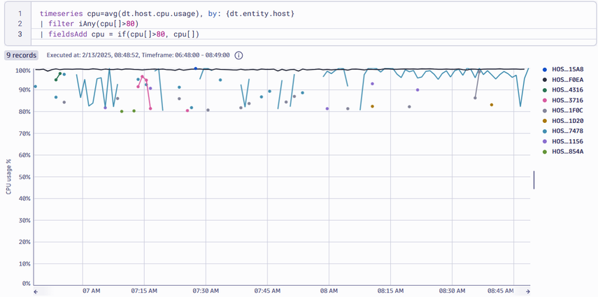Image resolution: width=598 pixels, height=297 pixels.
Task: Toggle HOS…4316 series visibility
Action: coord(567,89)
